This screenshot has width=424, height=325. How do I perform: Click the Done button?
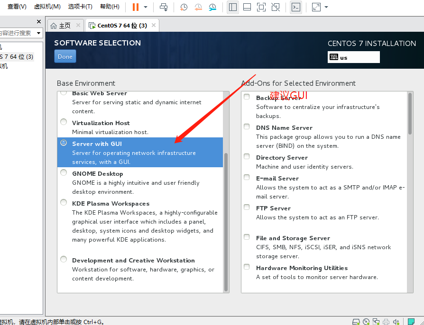click(x=65, y=56)
